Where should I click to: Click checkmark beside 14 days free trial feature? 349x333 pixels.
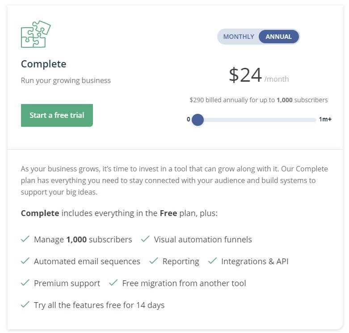[x=25, y=304]
